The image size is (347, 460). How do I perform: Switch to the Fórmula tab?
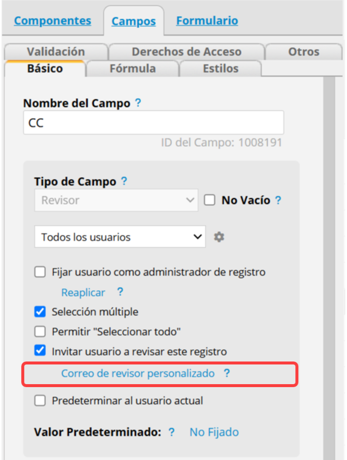133,68
